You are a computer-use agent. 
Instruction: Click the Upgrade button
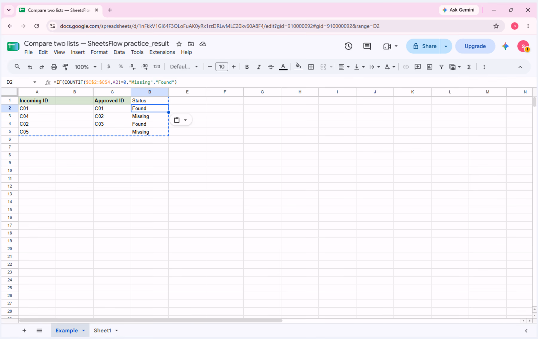475,46
